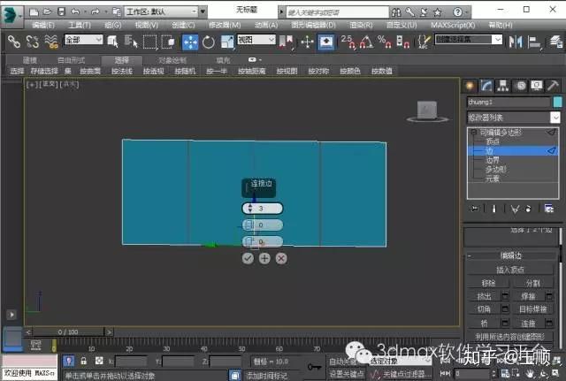The height and width of the screenshot is (381, 566).
Task: Toggle Window/Crossing selection icon
Action: tap(168, 42)
